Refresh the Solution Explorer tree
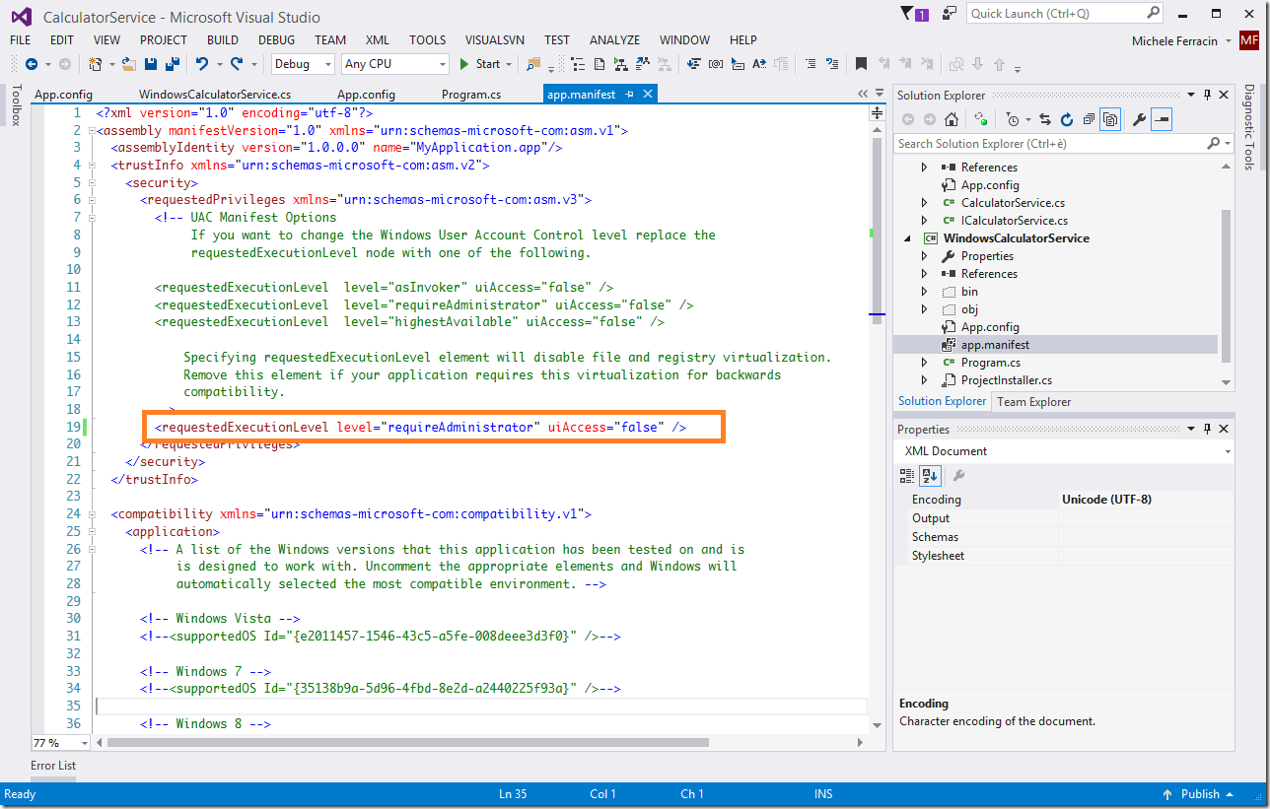 (x=1066, y=119)
